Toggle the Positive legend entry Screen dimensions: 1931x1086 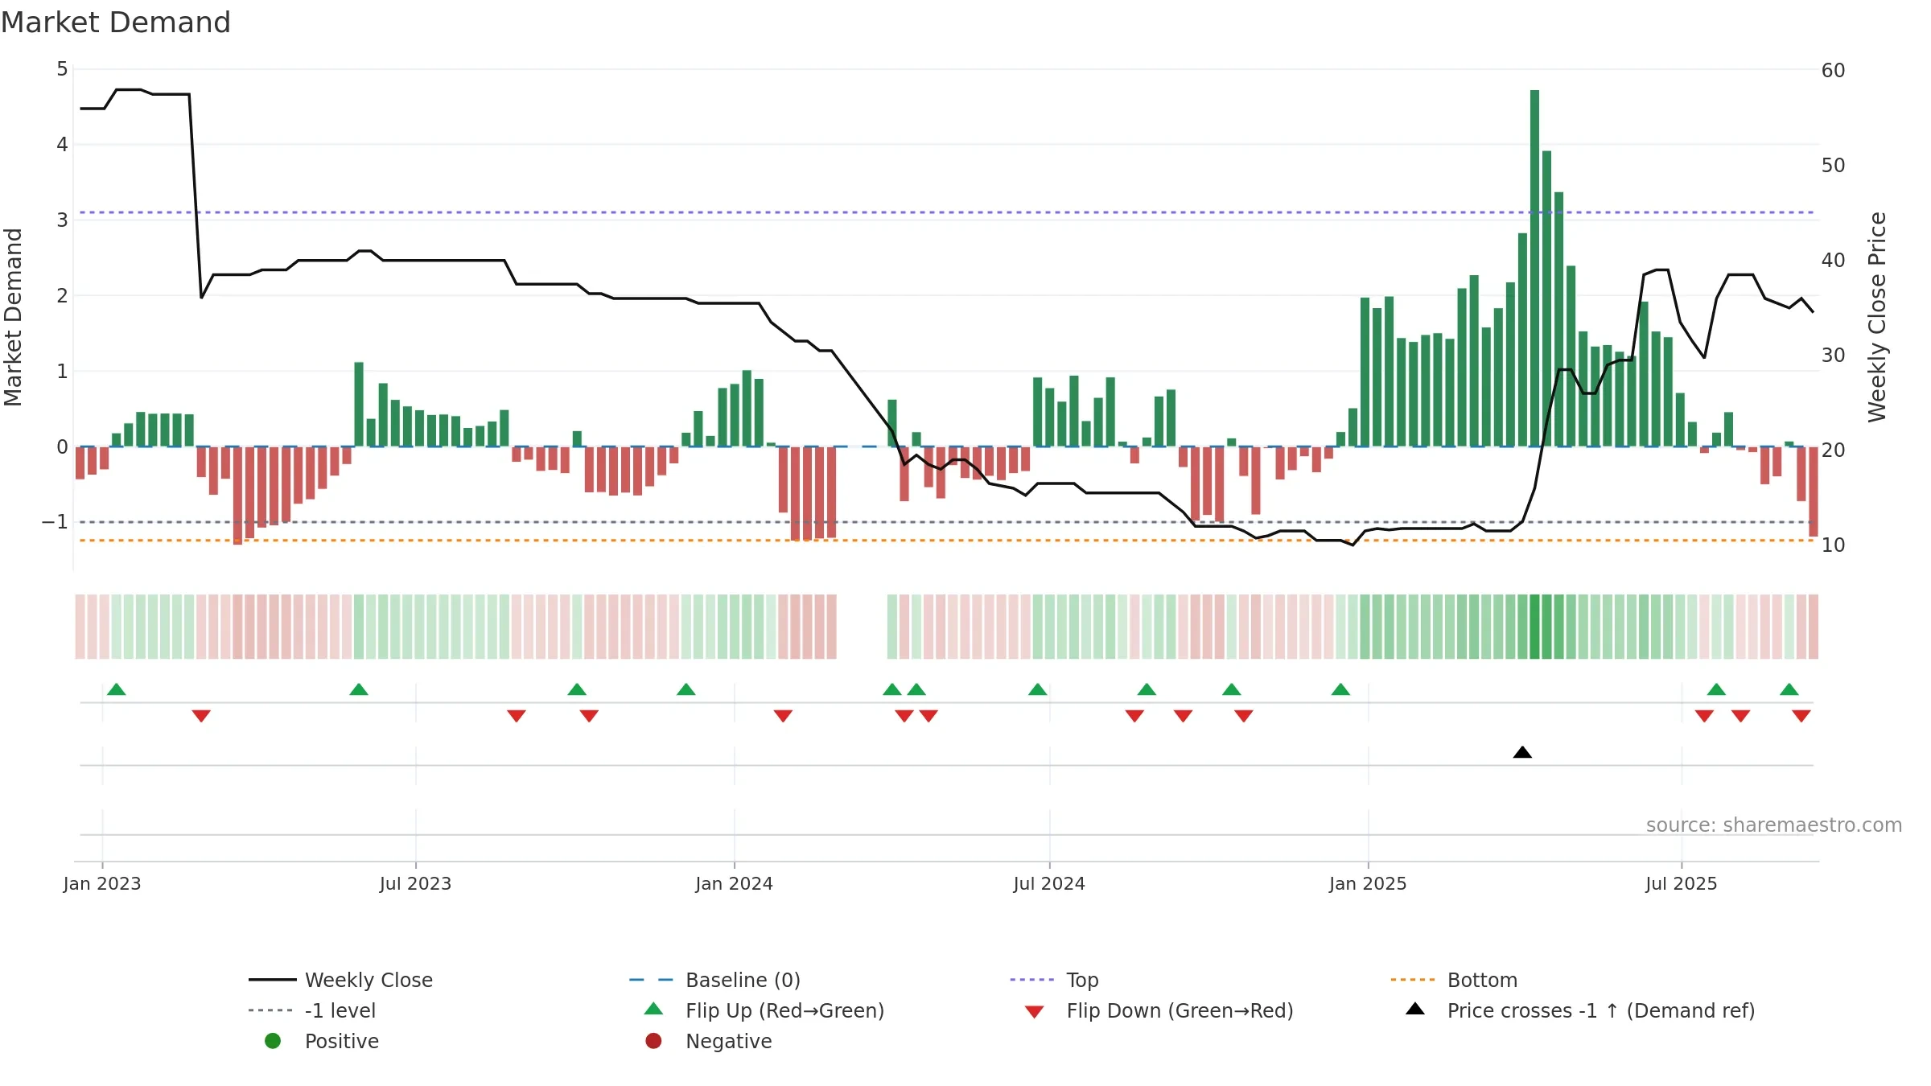pos(321,1041)
